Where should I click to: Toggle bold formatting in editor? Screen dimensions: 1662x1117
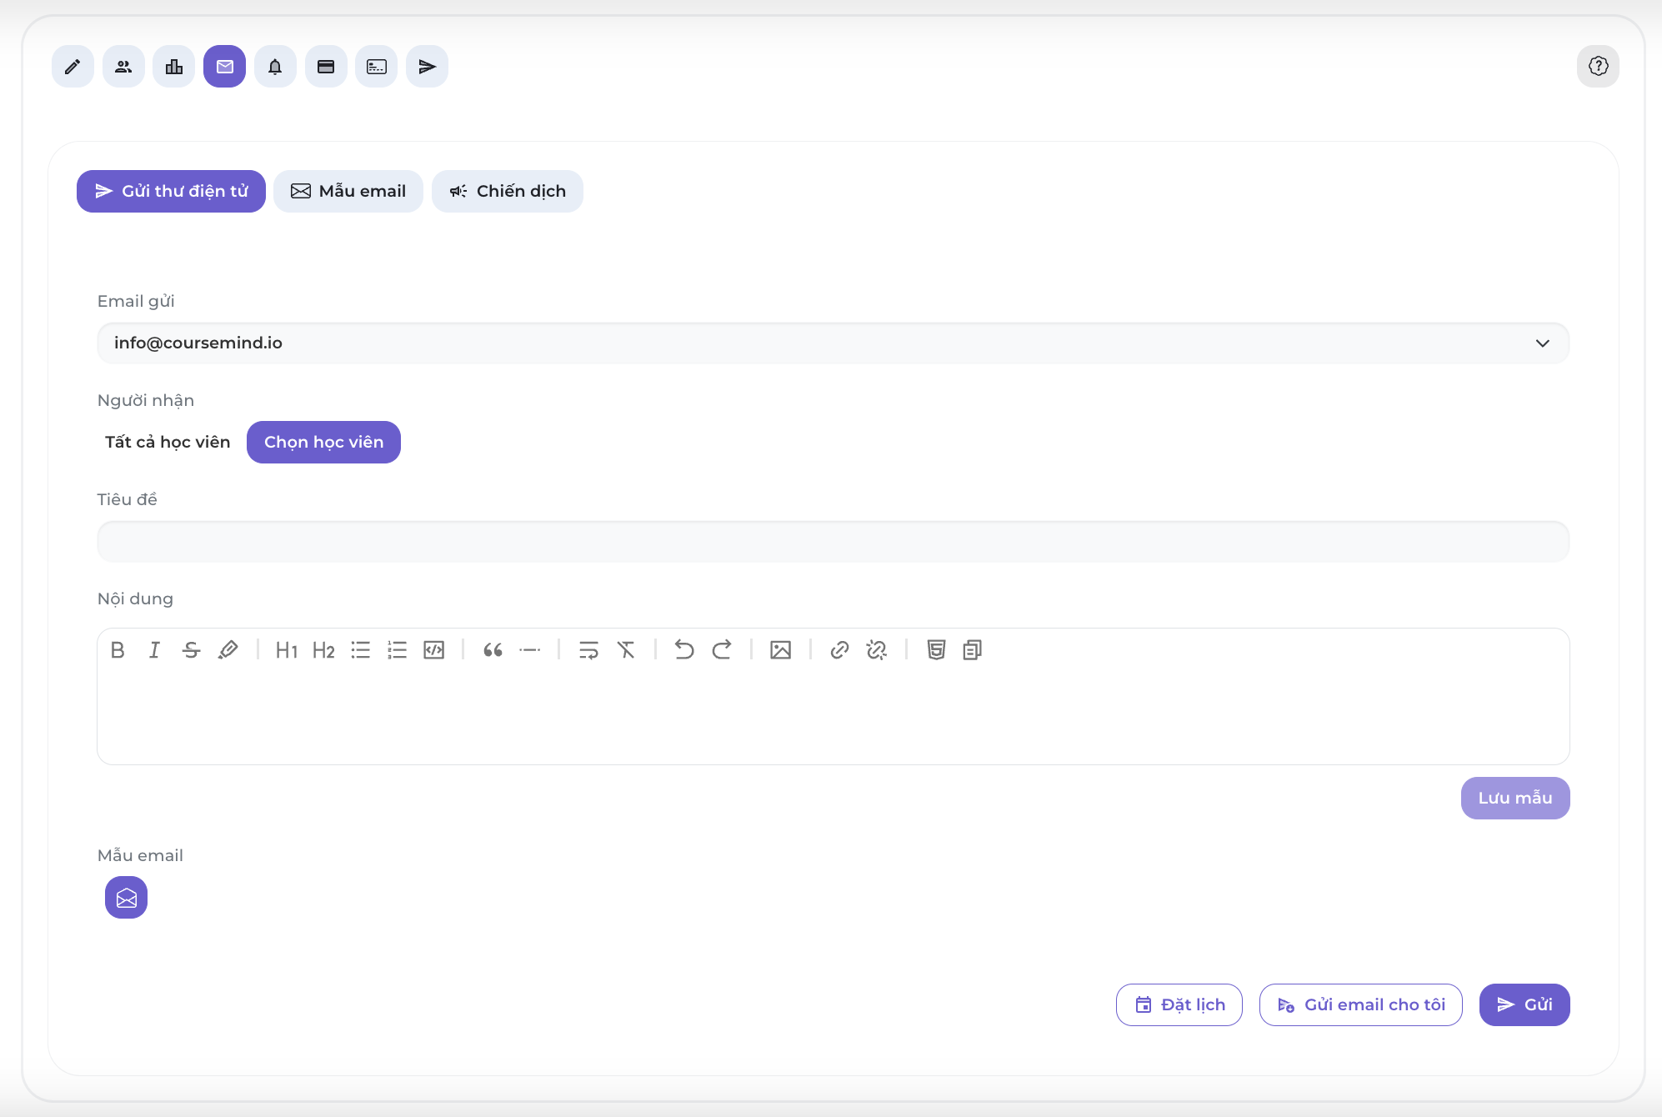tap(118, 650)
